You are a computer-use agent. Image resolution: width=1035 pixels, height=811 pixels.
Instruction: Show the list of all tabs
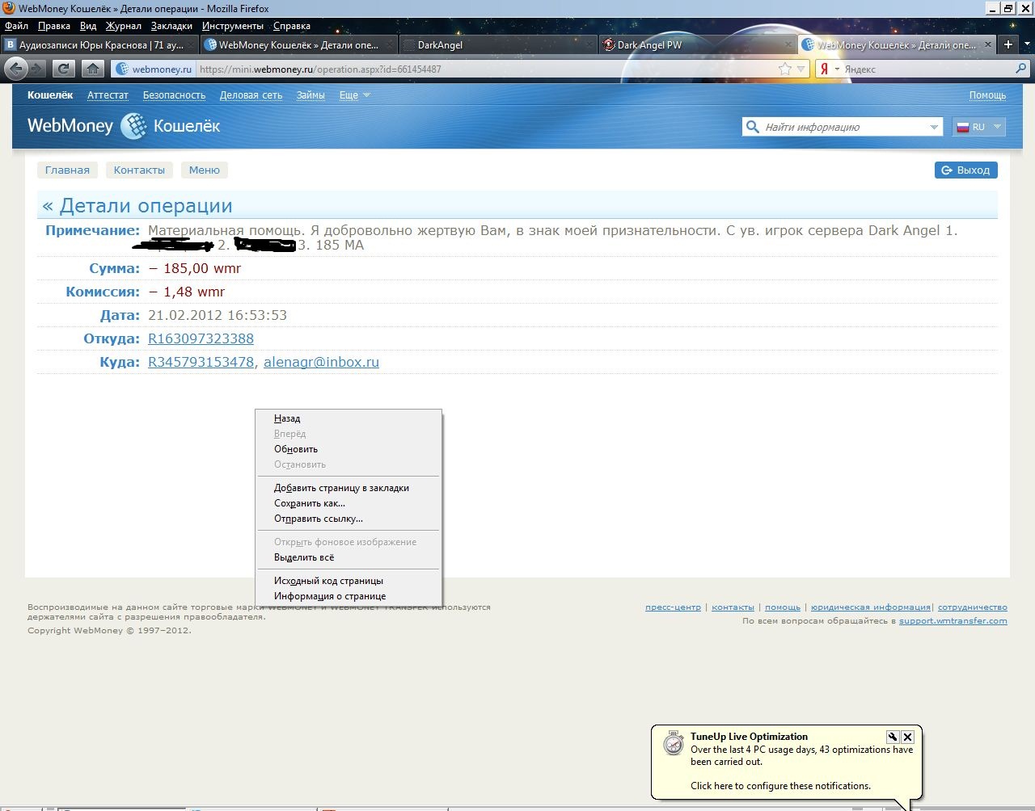[1025, 44]
